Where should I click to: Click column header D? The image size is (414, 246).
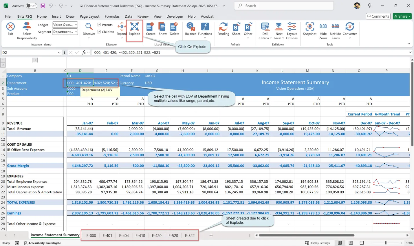click(x=80, y=71)
